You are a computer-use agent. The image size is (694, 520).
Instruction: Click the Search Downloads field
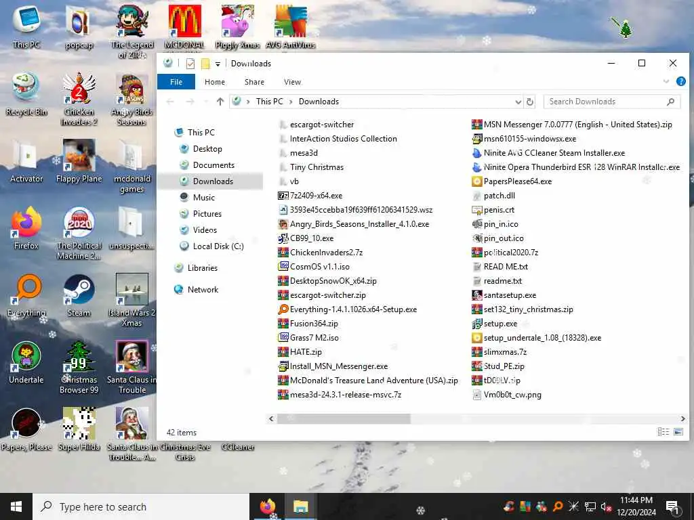612,102
